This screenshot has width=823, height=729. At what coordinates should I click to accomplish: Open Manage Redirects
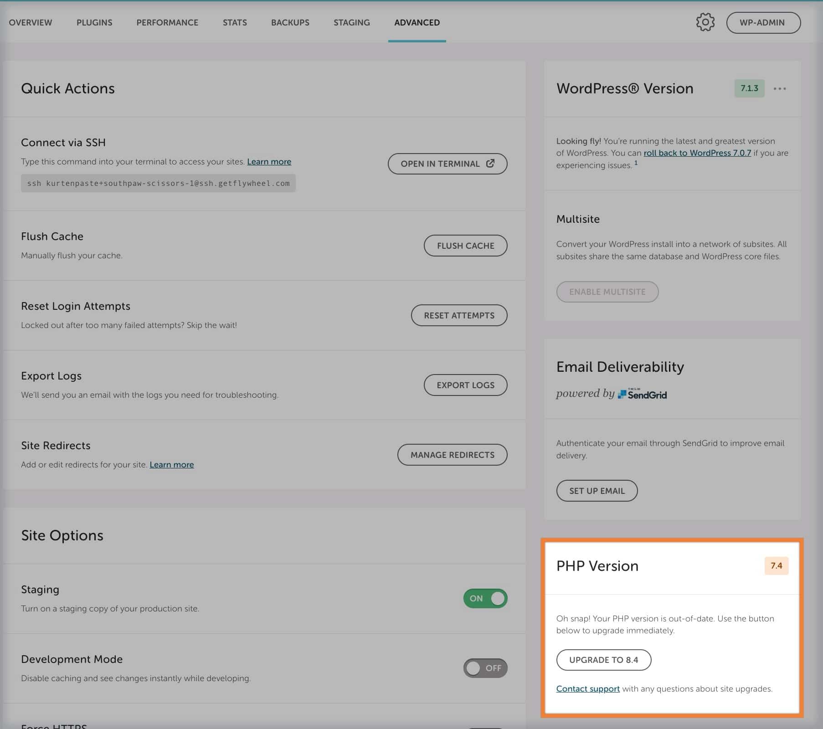[x=452, y=455]
